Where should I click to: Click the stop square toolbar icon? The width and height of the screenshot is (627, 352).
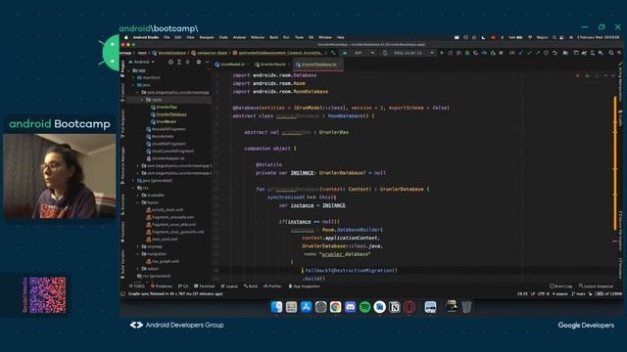501,53
